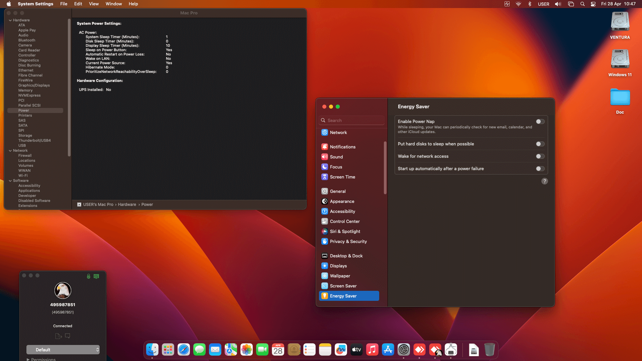Select Memory in the System Information sidebar
The height and width of the screenshot is (361, 642).
[x=25, y=91]
